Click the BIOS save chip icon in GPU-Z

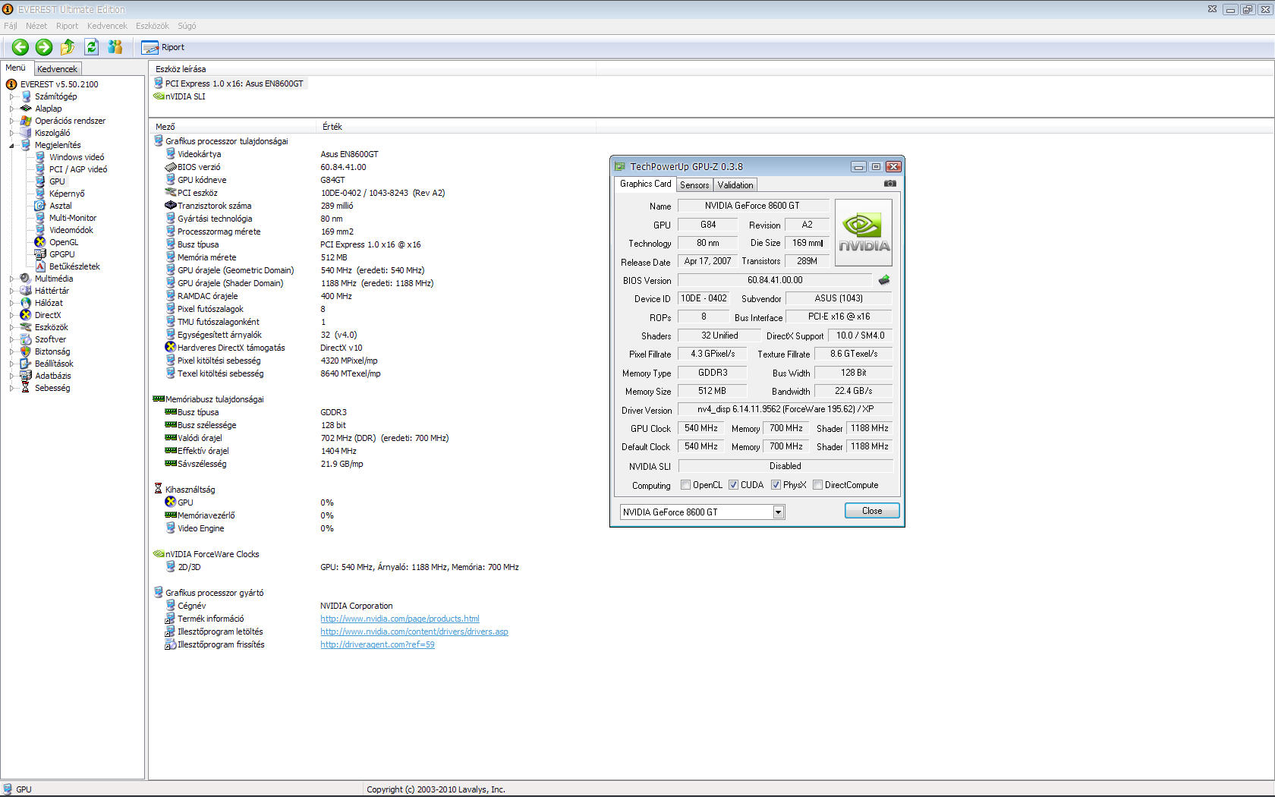[x=884, y=280]
